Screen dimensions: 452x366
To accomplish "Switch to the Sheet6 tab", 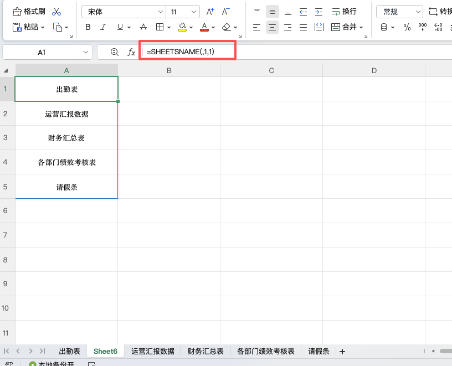I will pos(105,351).
